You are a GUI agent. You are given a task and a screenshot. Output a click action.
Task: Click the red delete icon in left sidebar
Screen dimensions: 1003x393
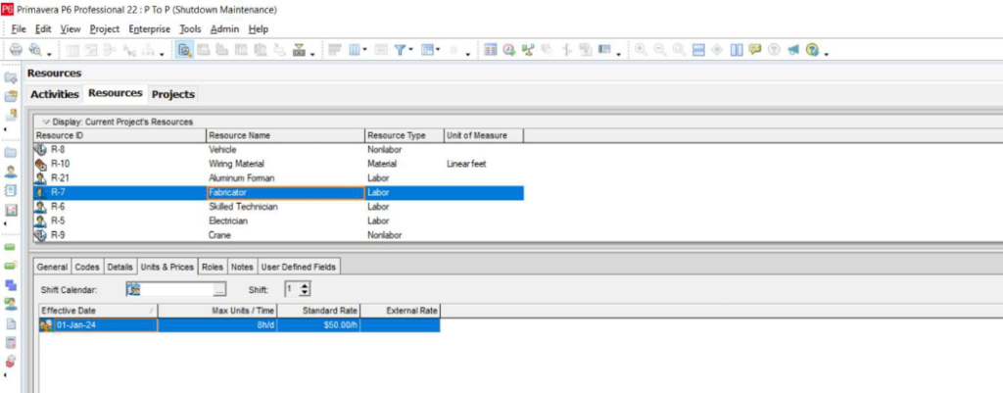point(11,362)
